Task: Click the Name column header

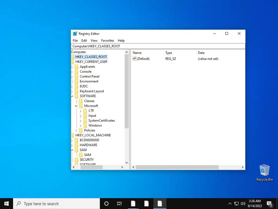Action: tap(147, 53)
